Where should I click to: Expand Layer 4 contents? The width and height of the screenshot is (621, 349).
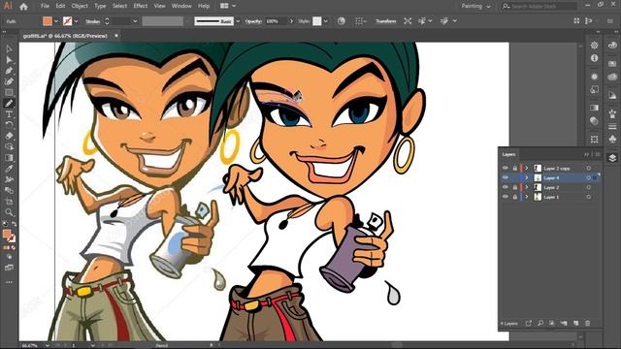527,177
